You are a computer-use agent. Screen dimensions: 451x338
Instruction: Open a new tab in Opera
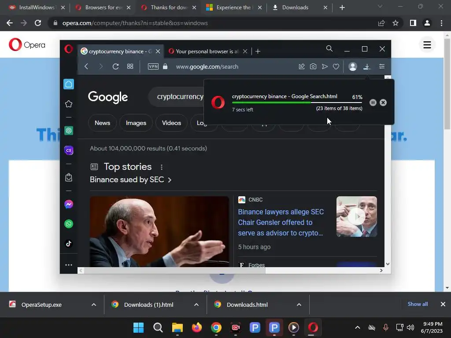pos(258,51)
